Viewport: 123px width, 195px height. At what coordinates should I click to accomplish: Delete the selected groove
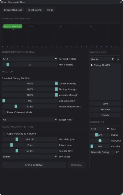click(105, 115)
